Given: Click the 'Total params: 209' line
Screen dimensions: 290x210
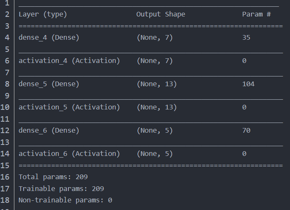Looking at the screenshot, I should [x=53, y=177].
